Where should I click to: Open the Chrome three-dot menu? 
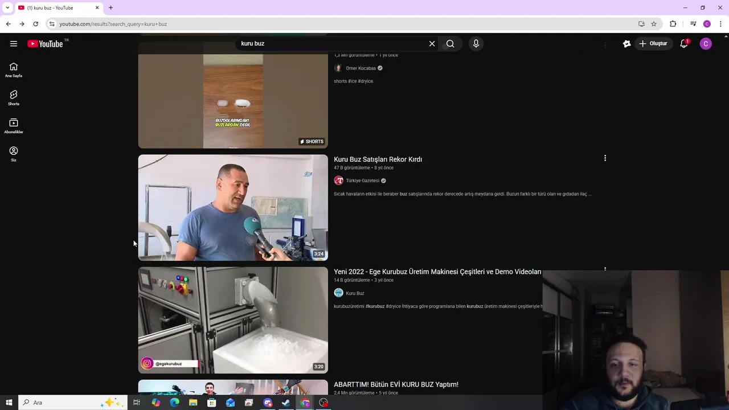tap(720, 24)
